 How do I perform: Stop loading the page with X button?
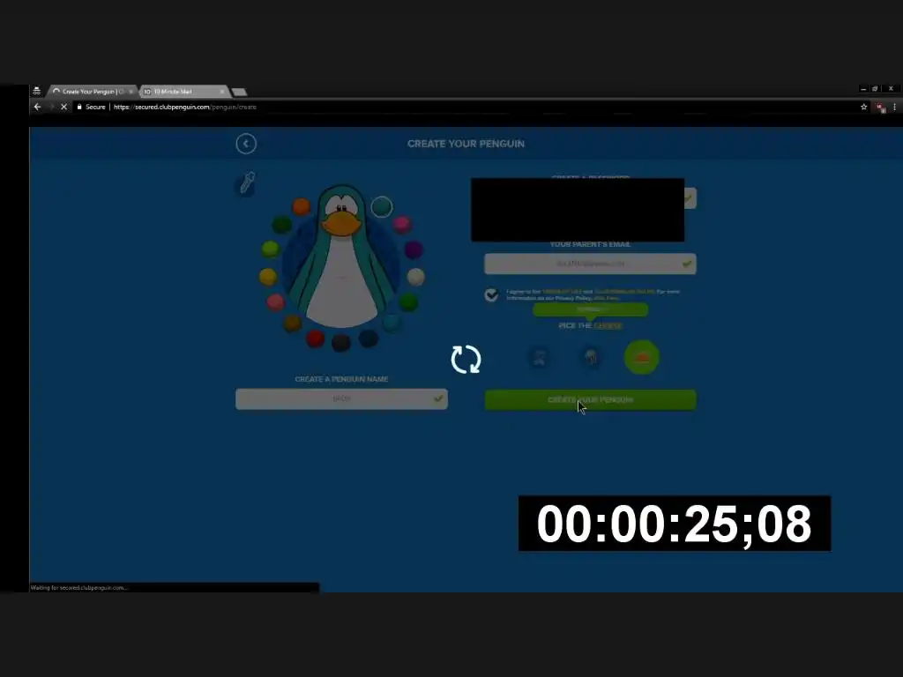click(63, 107)
